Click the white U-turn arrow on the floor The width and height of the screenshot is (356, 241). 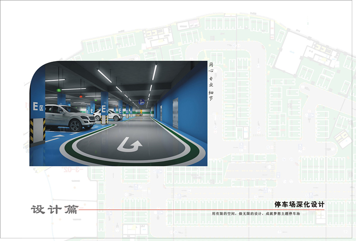point(130,144)
